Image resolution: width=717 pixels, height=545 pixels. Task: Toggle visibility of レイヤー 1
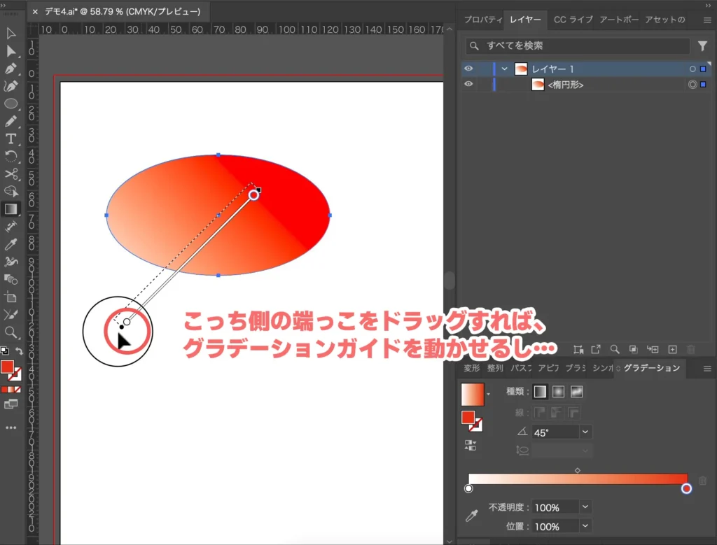tap(469, 69)
